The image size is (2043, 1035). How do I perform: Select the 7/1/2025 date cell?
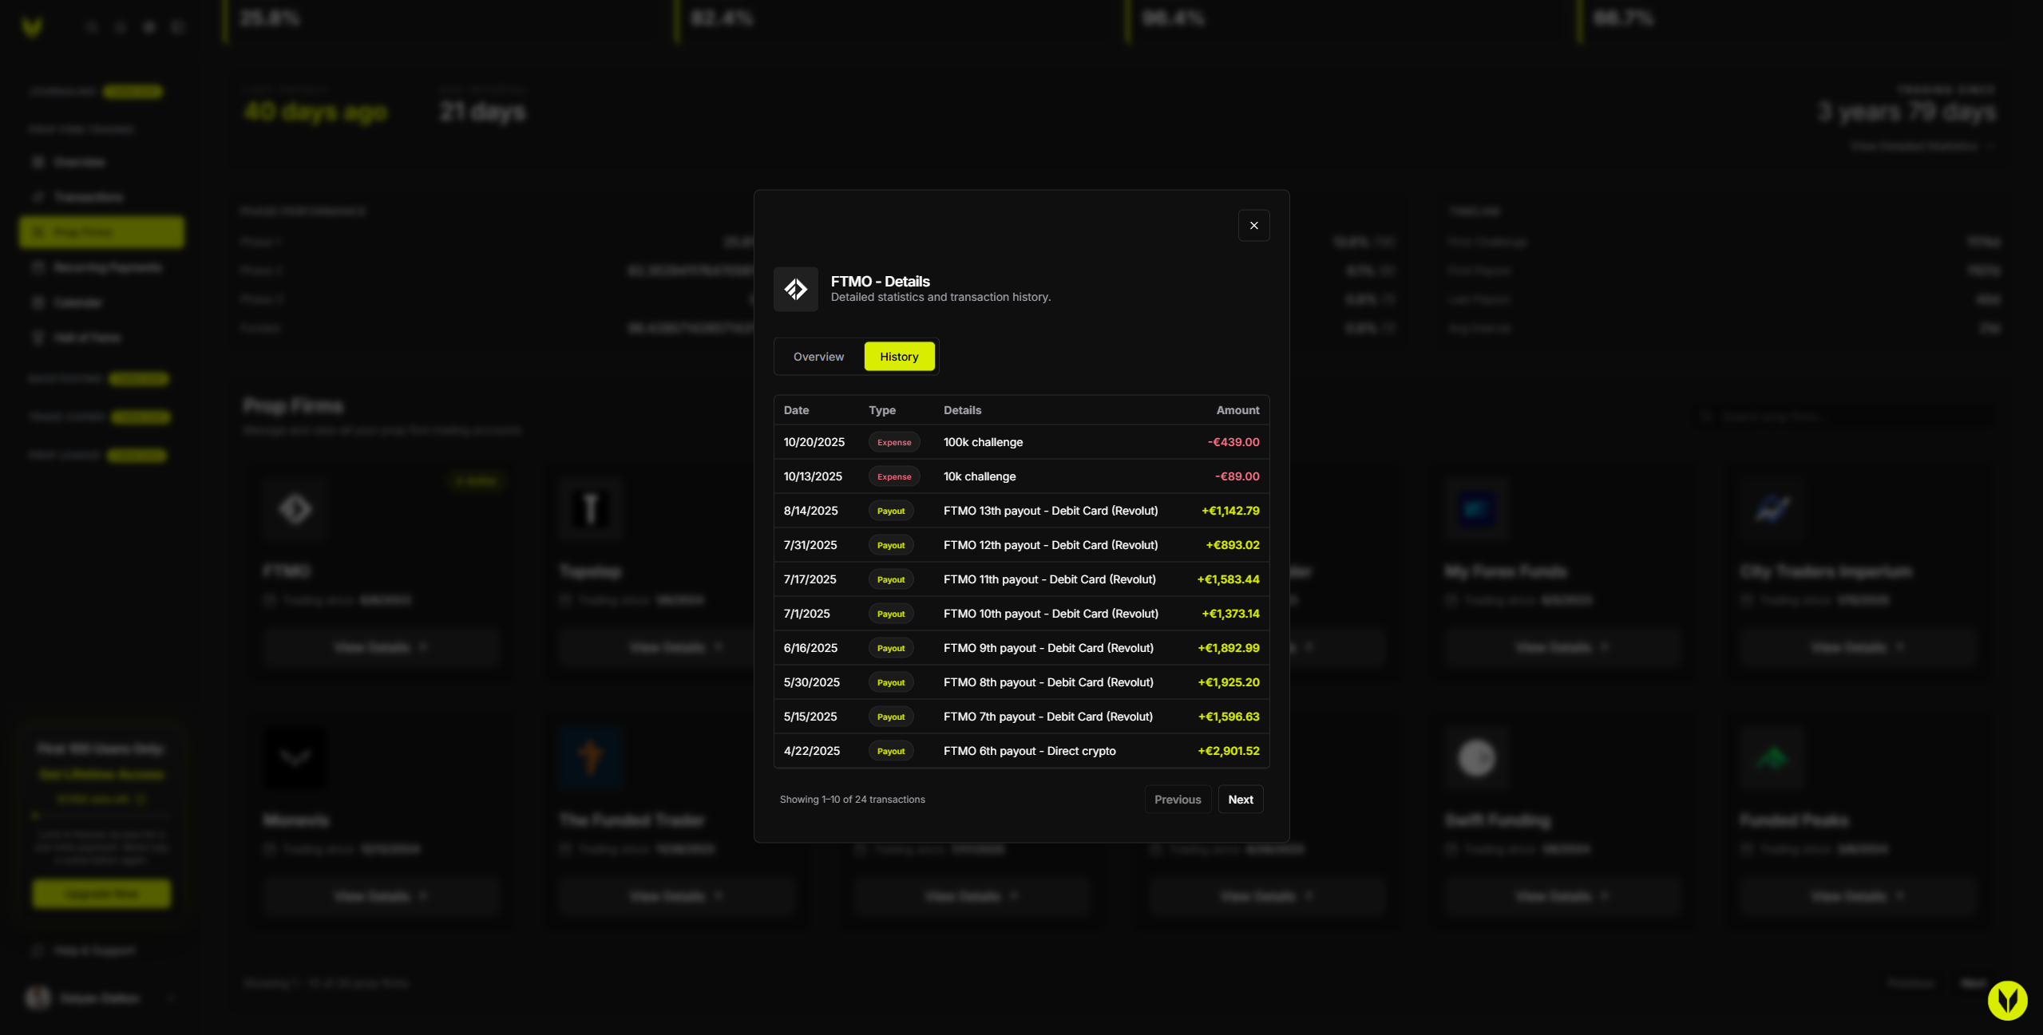pos(806,614)
